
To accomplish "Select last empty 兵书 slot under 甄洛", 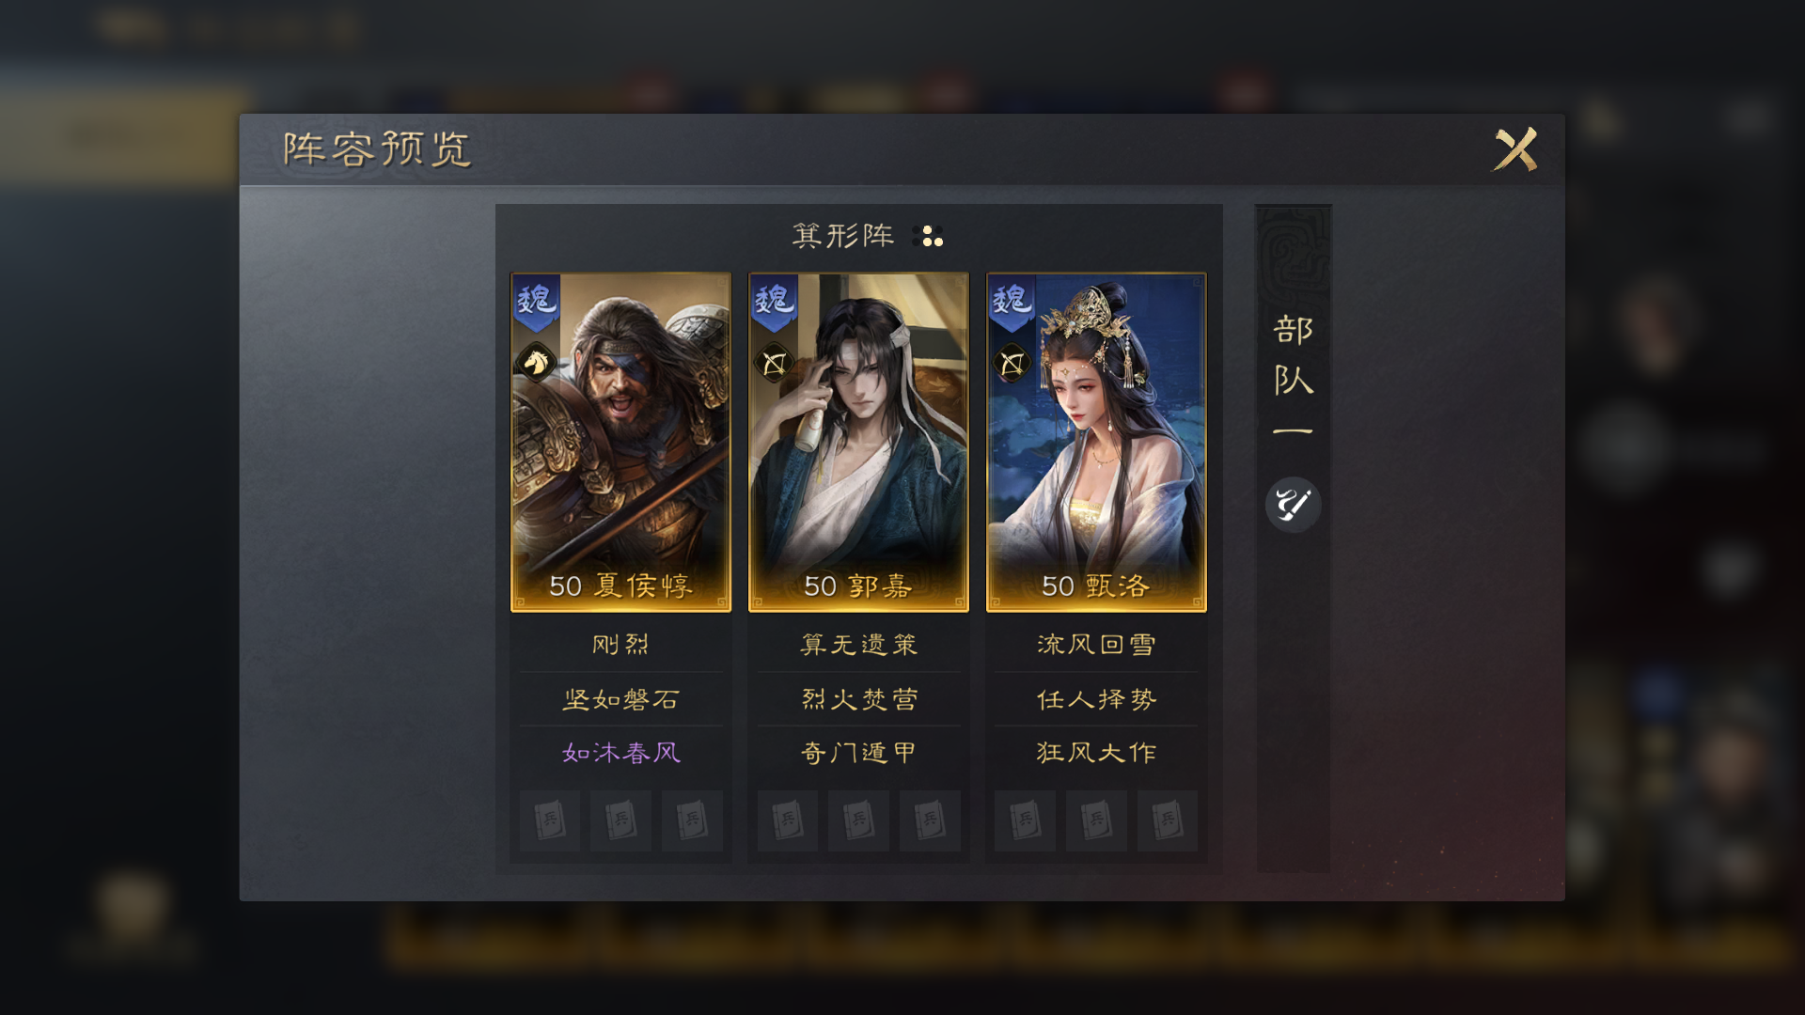I will (x=1167, y=820).
